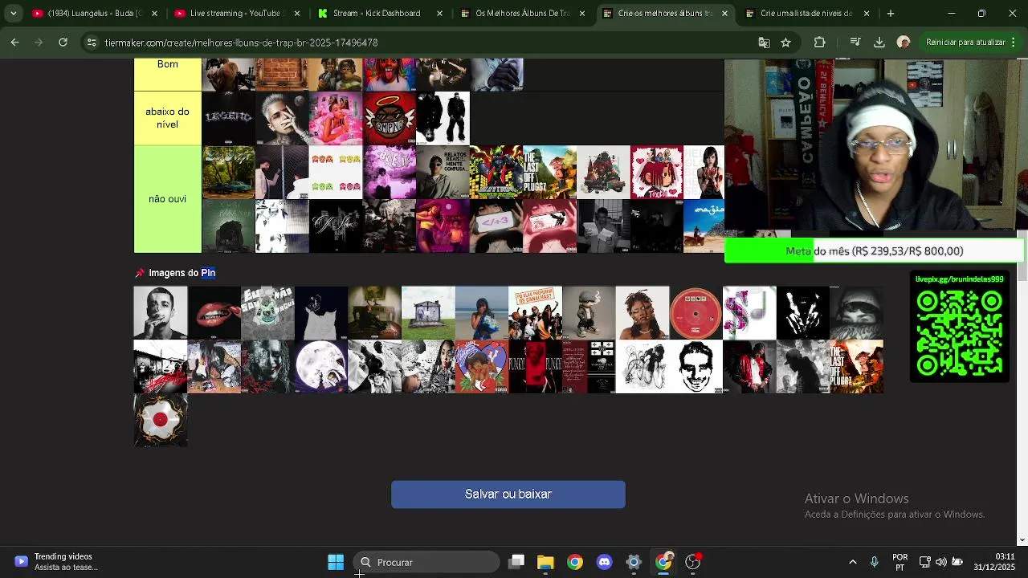The width and height of the screenshot is (1028, 578).
Task: Select the white flower red center cover
Action: click(x=161, y=421)
